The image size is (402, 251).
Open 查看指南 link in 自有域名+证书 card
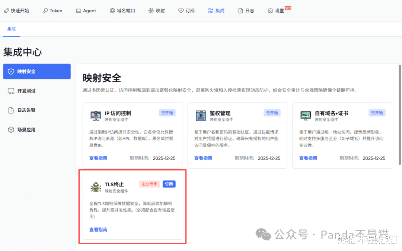click(x=308, y=158)
